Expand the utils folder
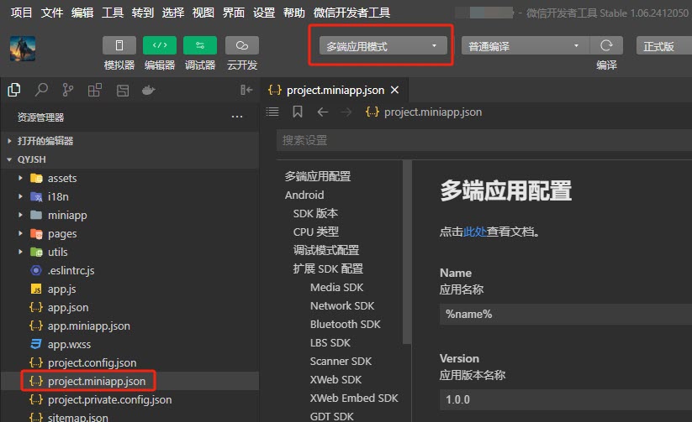 point(129,252)
